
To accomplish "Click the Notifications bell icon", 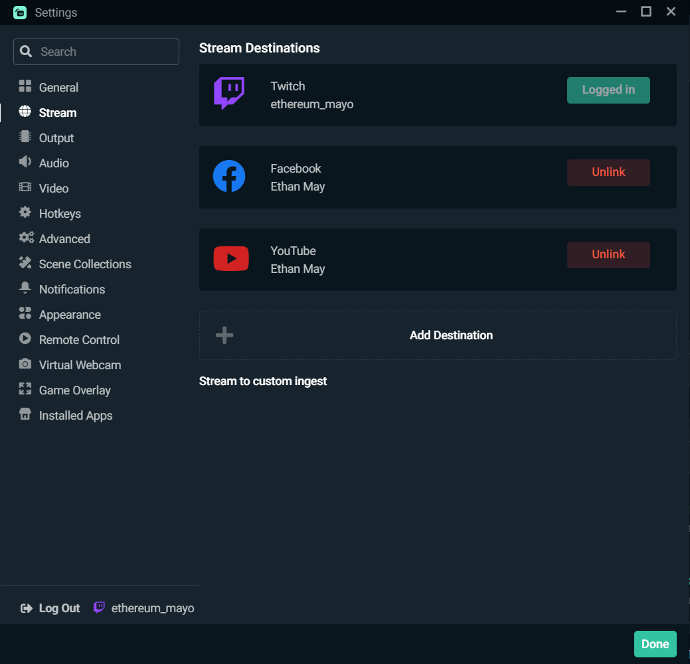I will 25,288.
